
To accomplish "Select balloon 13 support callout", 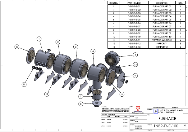I will (135, 64).
